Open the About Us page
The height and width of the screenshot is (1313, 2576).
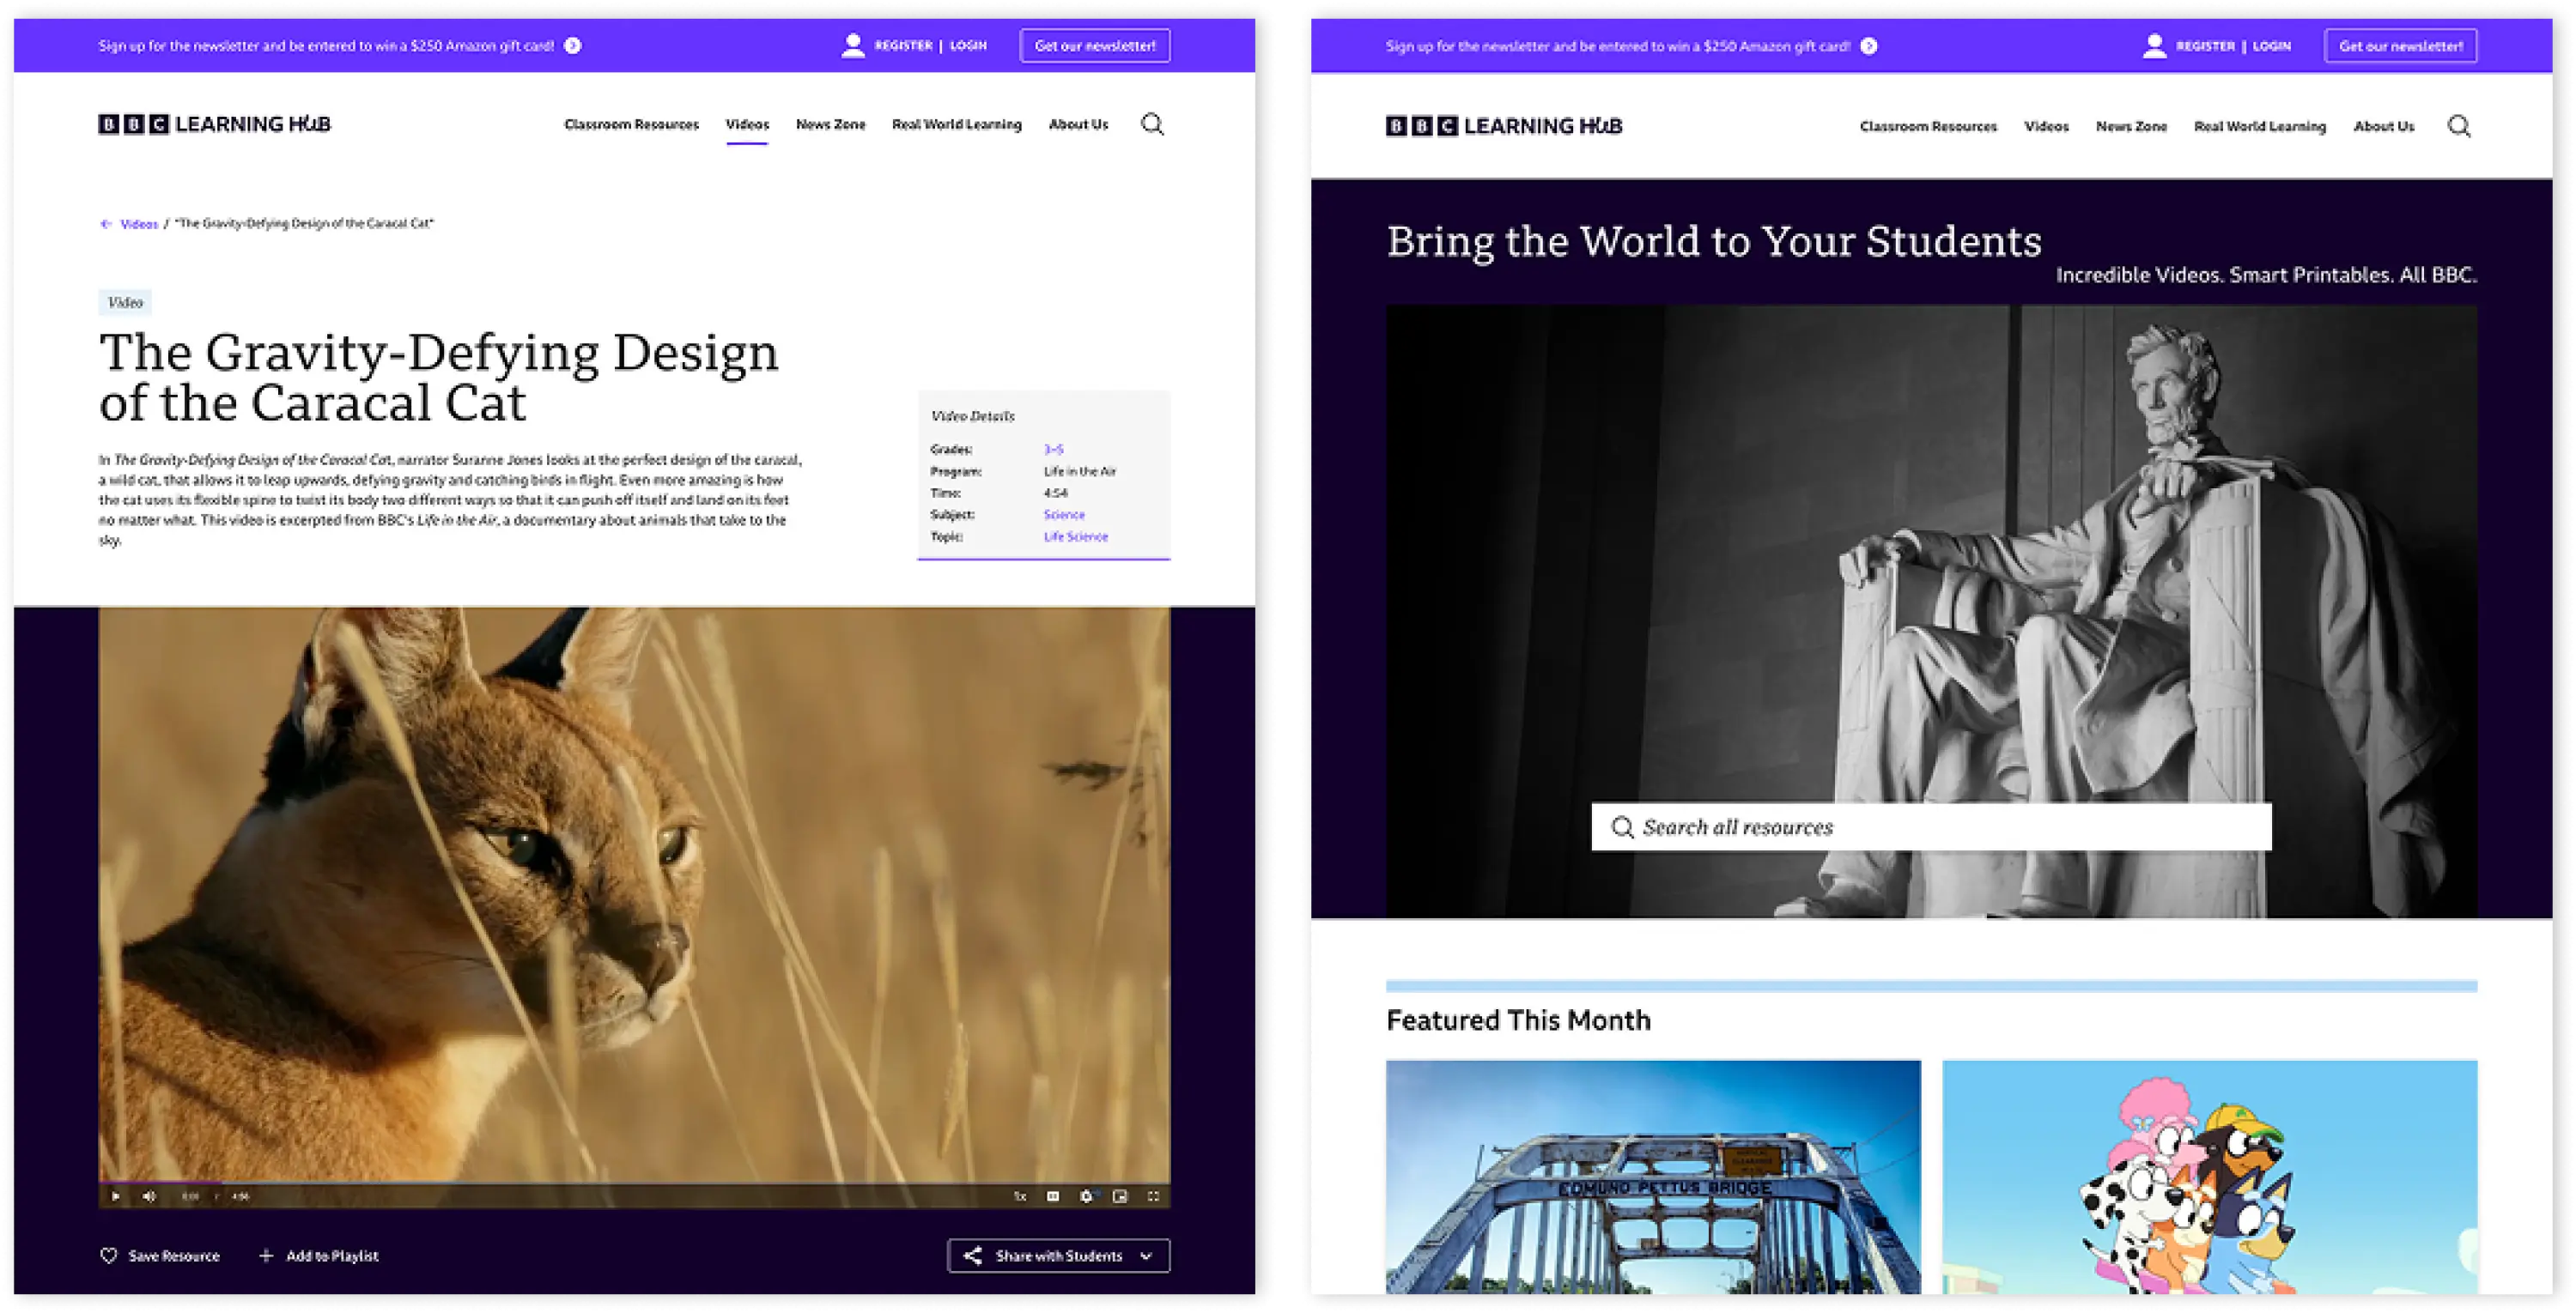click(x=1078, y=124)
